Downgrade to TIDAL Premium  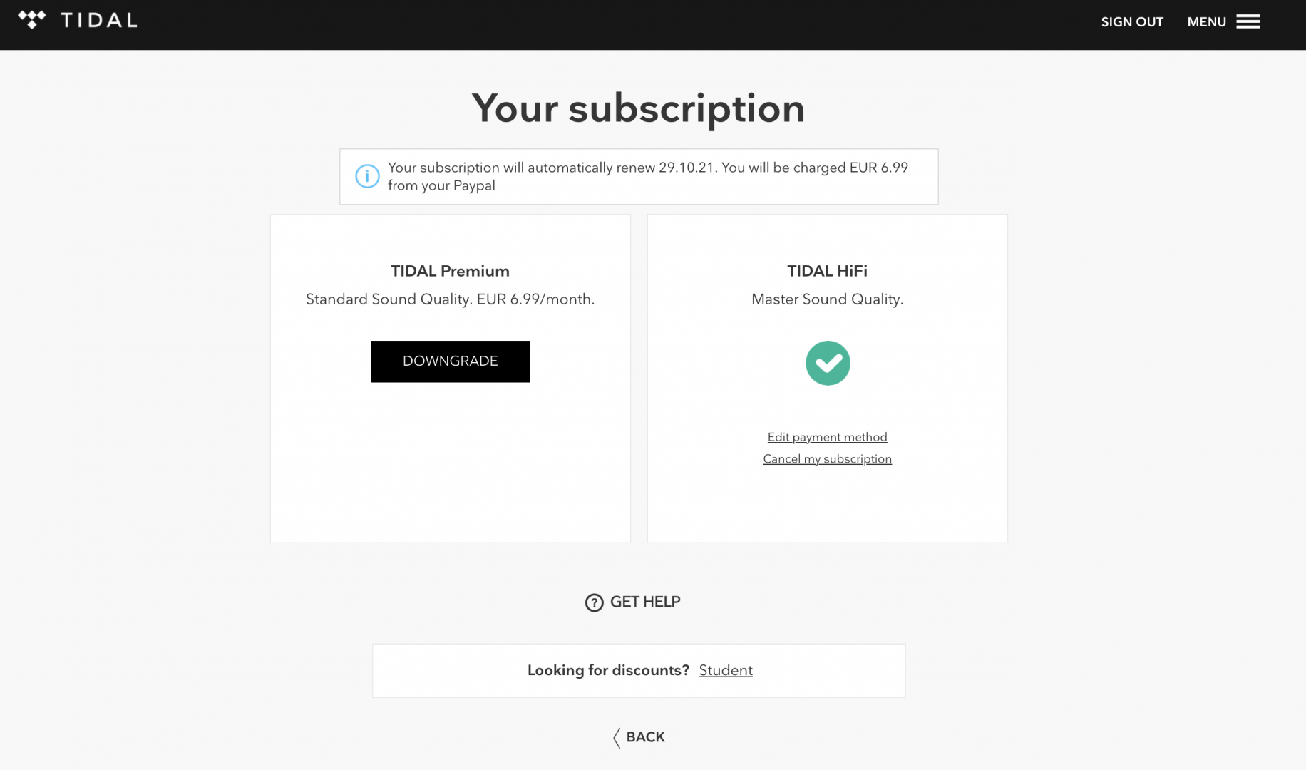click(x=450, y=361)
